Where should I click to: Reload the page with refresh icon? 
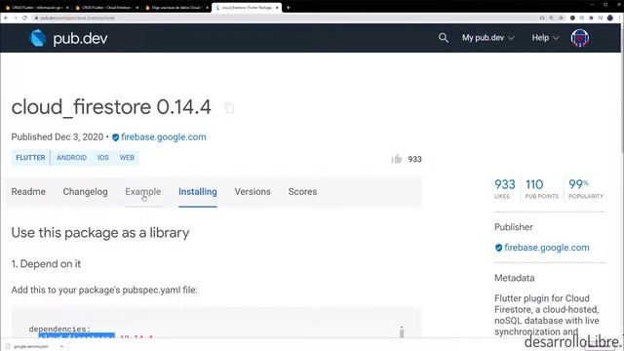[24, 18]
